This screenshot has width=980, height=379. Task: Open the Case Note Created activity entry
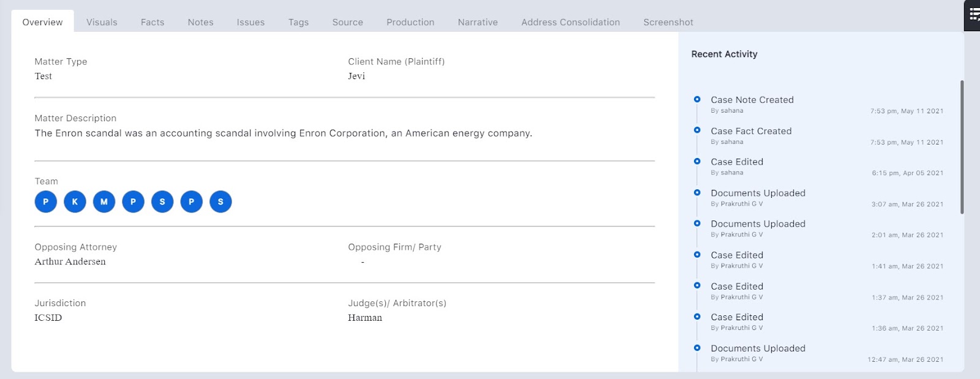click(x=752, y=100)
